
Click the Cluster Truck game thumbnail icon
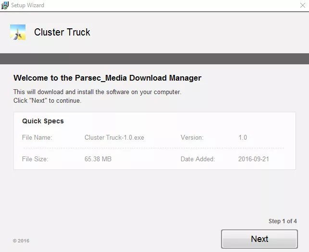point(18,32)
